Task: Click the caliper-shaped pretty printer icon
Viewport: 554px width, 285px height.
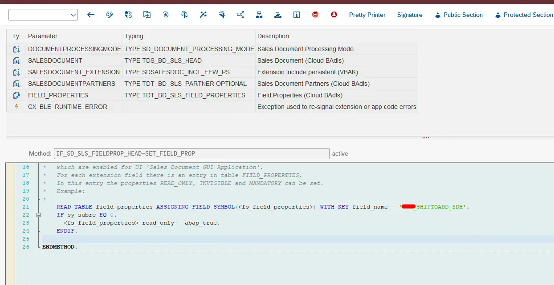Action: coord(222,15)
